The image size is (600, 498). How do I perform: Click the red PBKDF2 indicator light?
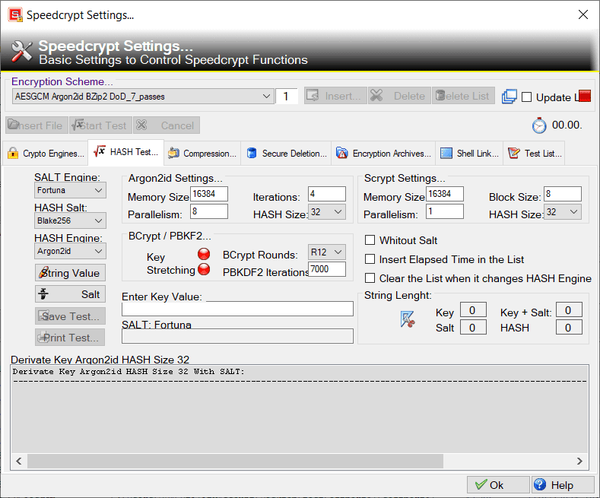point(204,269)
